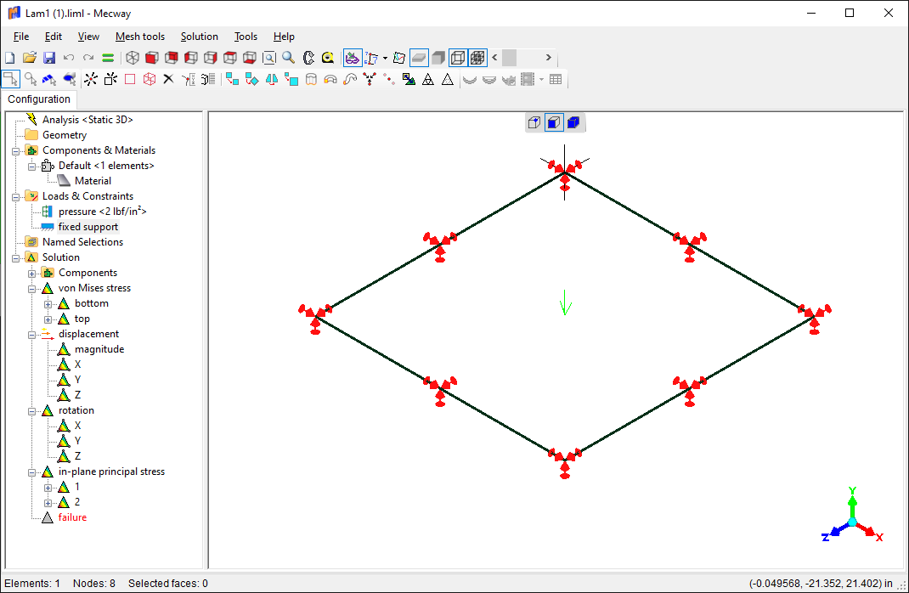
Task: Select the half-blue cube viewport mode
Action: [554, 122]
